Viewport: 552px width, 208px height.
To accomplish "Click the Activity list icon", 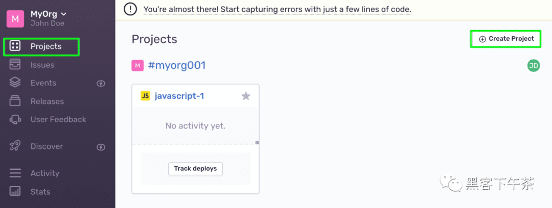I will [x=15, y=173].
